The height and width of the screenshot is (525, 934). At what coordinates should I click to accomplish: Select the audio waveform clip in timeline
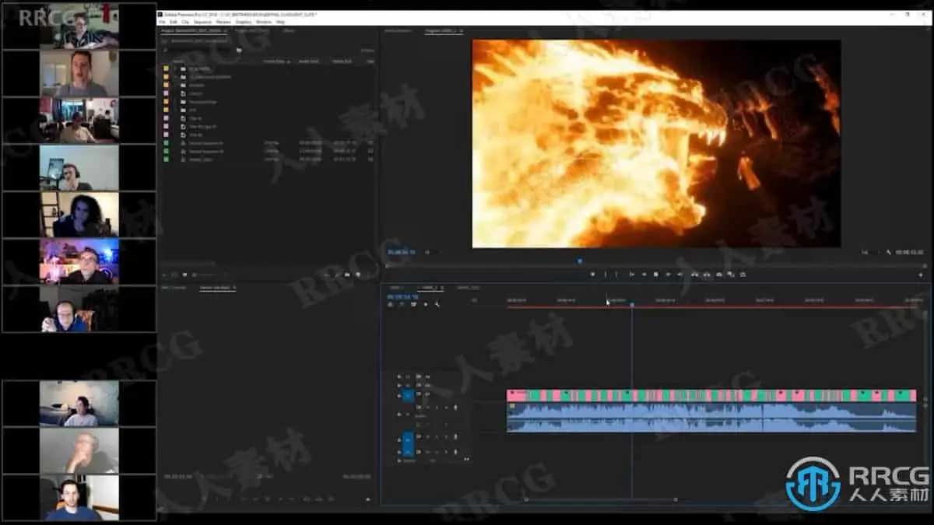point(711,417)
